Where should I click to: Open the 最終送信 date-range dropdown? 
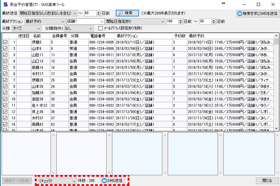[x=74, y=13]
